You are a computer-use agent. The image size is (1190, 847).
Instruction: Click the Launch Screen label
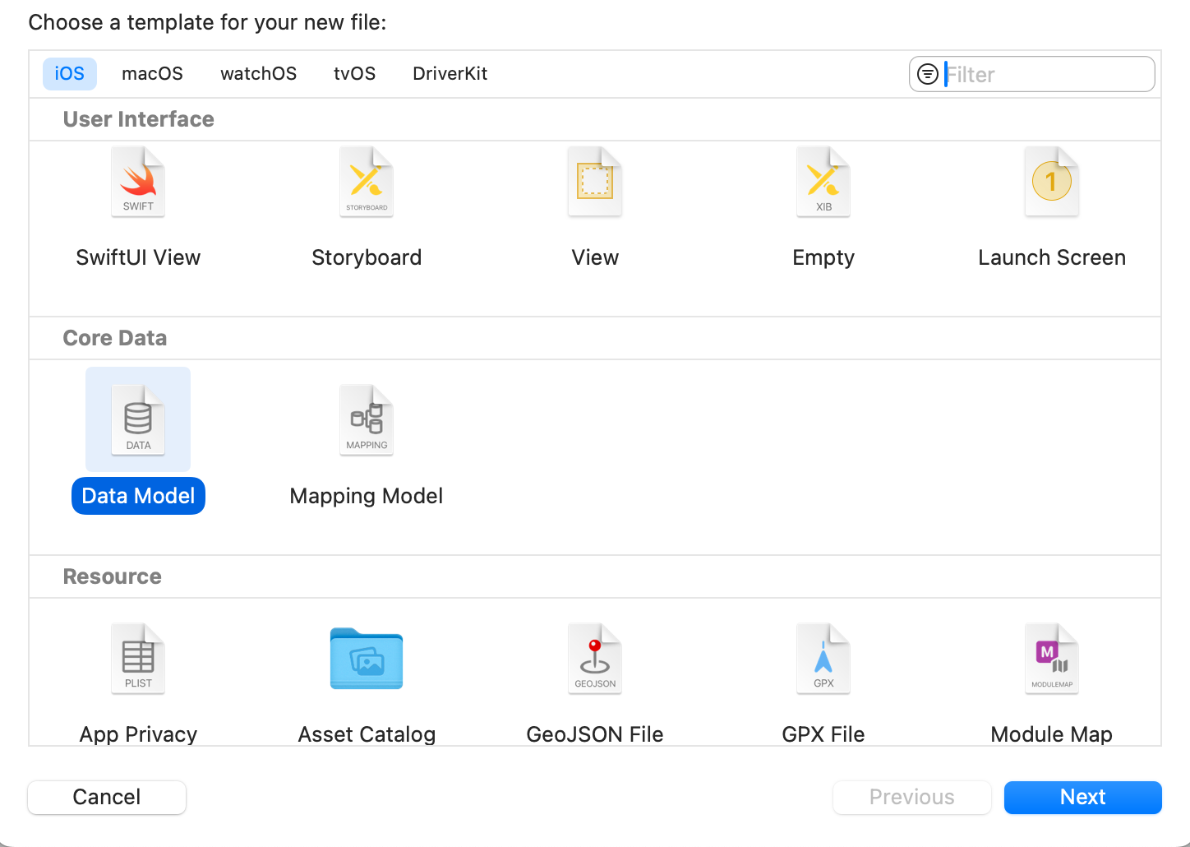tap(1052, 257)
